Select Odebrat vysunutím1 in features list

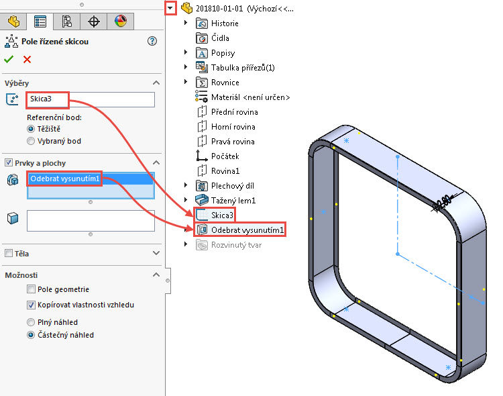click(x=91, y=179)
